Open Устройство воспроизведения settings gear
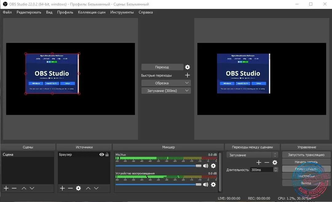The height and width of the screenshot is (202, 332). point(213,185)
